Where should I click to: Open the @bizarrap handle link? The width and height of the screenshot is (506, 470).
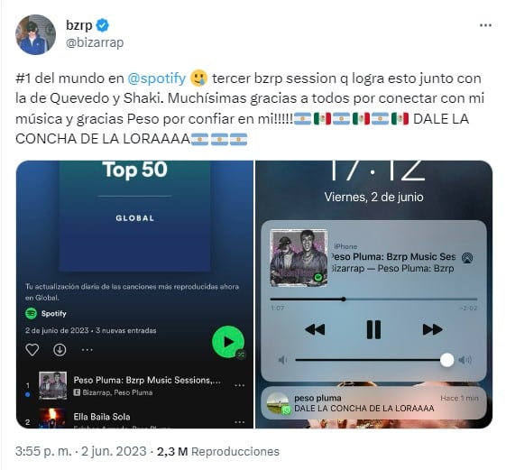click(x=95, y=42)
